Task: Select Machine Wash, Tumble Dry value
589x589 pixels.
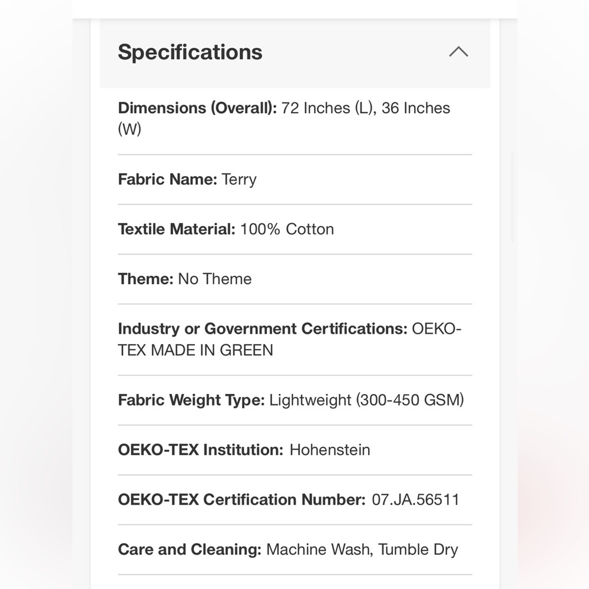Action: [362, 550]
